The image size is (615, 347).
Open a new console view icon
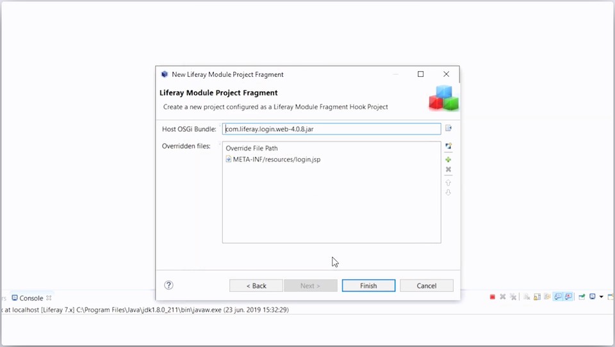[611, 297]
